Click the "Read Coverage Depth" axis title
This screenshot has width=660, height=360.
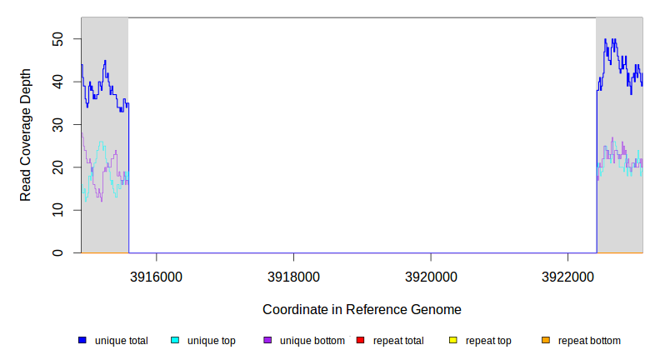point(26,135)
